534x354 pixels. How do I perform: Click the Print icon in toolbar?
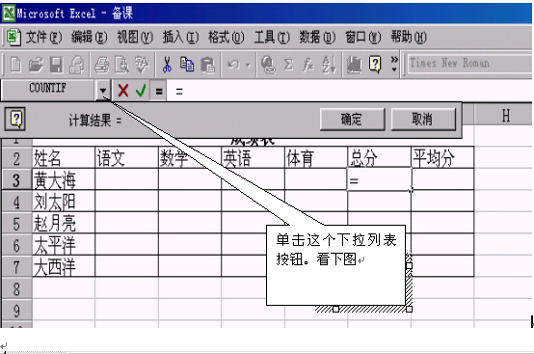tap(101, 65)
